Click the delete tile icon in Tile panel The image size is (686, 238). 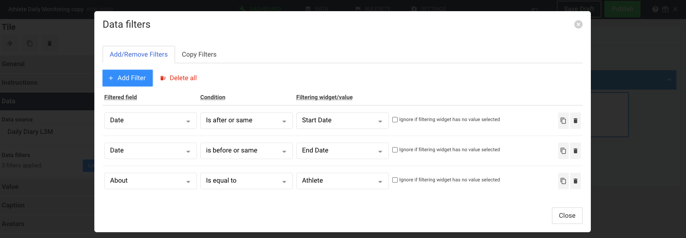coord(50,43)
